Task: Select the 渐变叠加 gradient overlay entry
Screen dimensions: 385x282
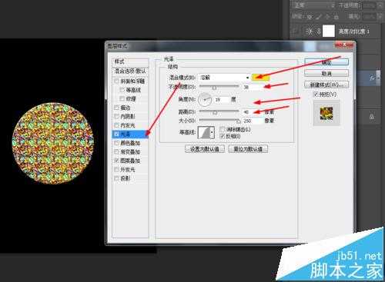Action: 130,152
